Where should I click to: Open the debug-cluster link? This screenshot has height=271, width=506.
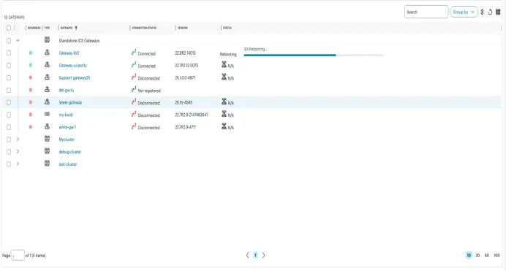(69, 152)
